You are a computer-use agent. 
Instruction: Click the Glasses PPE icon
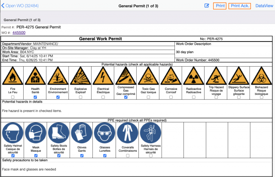tap(105, 133)
